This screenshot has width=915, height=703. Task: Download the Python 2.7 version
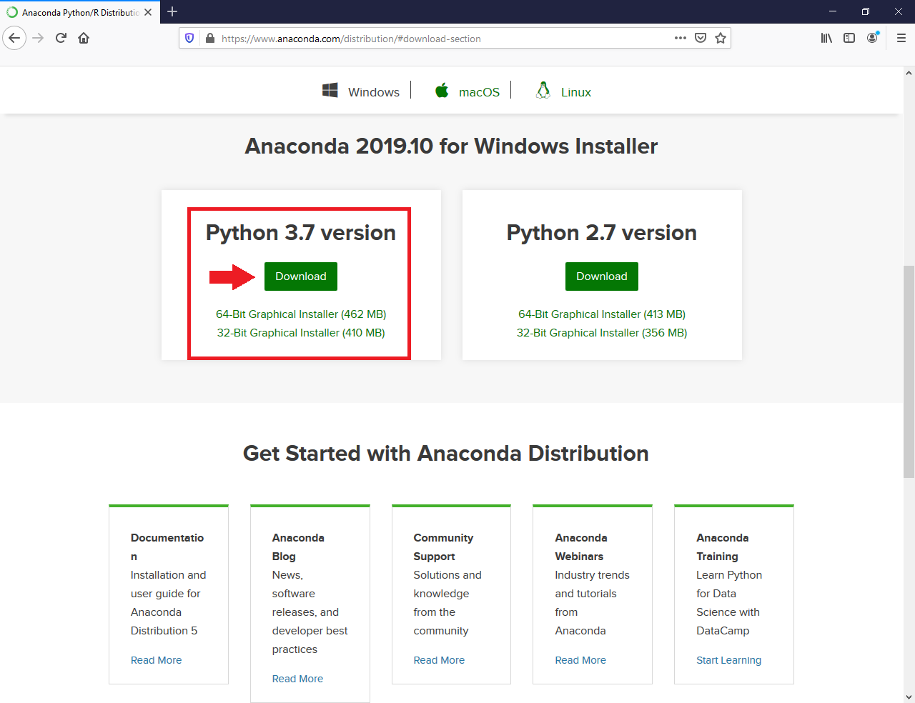(x=602, y=276)
